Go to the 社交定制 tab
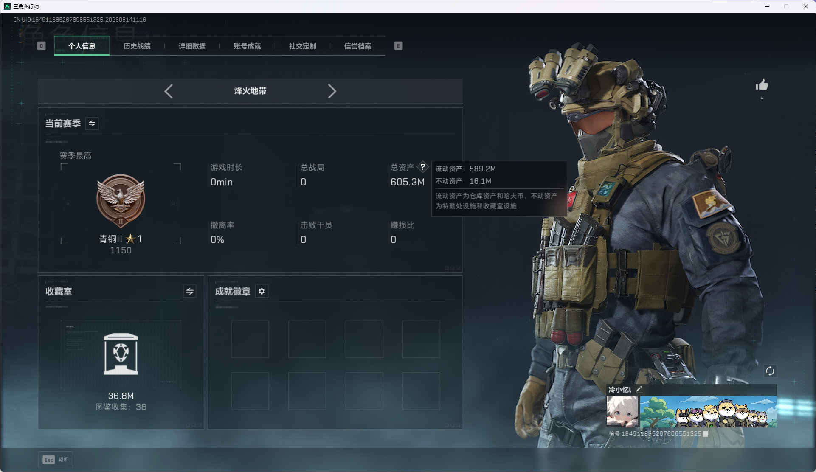 click(303, 46)
